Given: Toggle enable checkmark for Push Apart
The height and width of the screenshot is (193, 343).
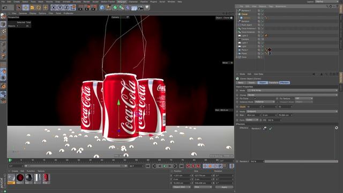Looking at the screenshot, I should (263, 25).
